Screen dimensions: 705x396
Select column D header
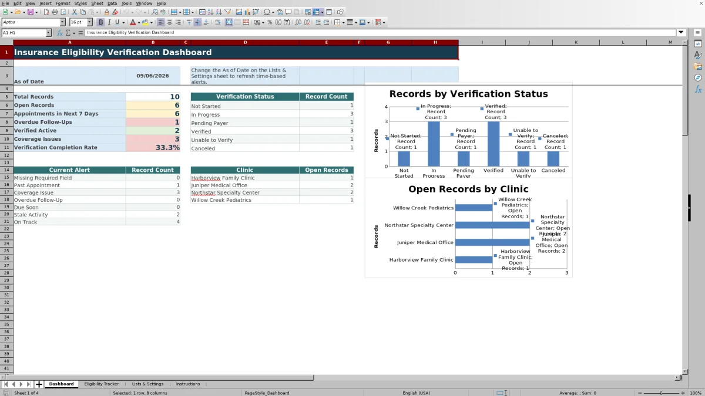(x=245, y=42)
